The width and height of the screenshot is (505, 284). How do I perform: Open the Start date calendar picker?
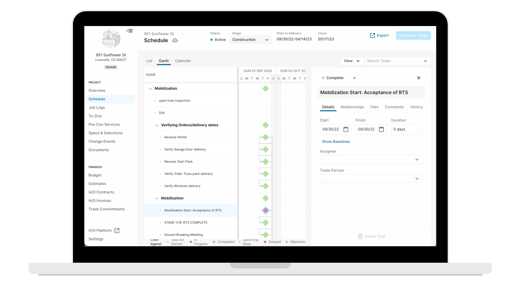(346, 129)
